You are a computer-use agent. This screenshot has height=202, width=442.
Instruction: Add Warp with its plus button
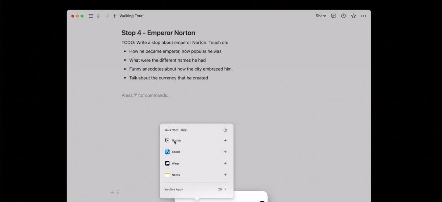(x=225, y=163)
